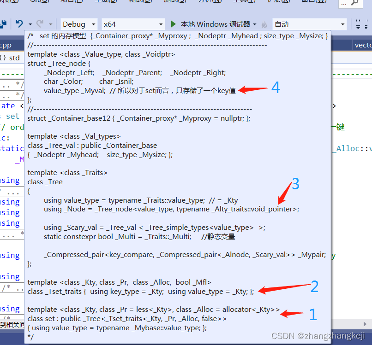Click the 'struct _Tree_node {' line

click(x=59, y=64)
